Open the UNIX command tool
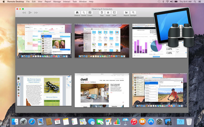Viewport: 204px width, 127px height. [x=114, y=12]
